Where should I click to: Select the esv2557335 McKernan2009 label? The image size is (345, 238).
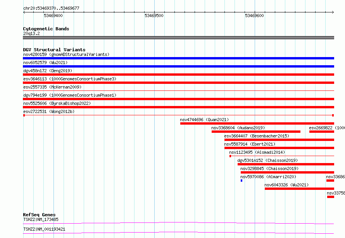point(52,87)
